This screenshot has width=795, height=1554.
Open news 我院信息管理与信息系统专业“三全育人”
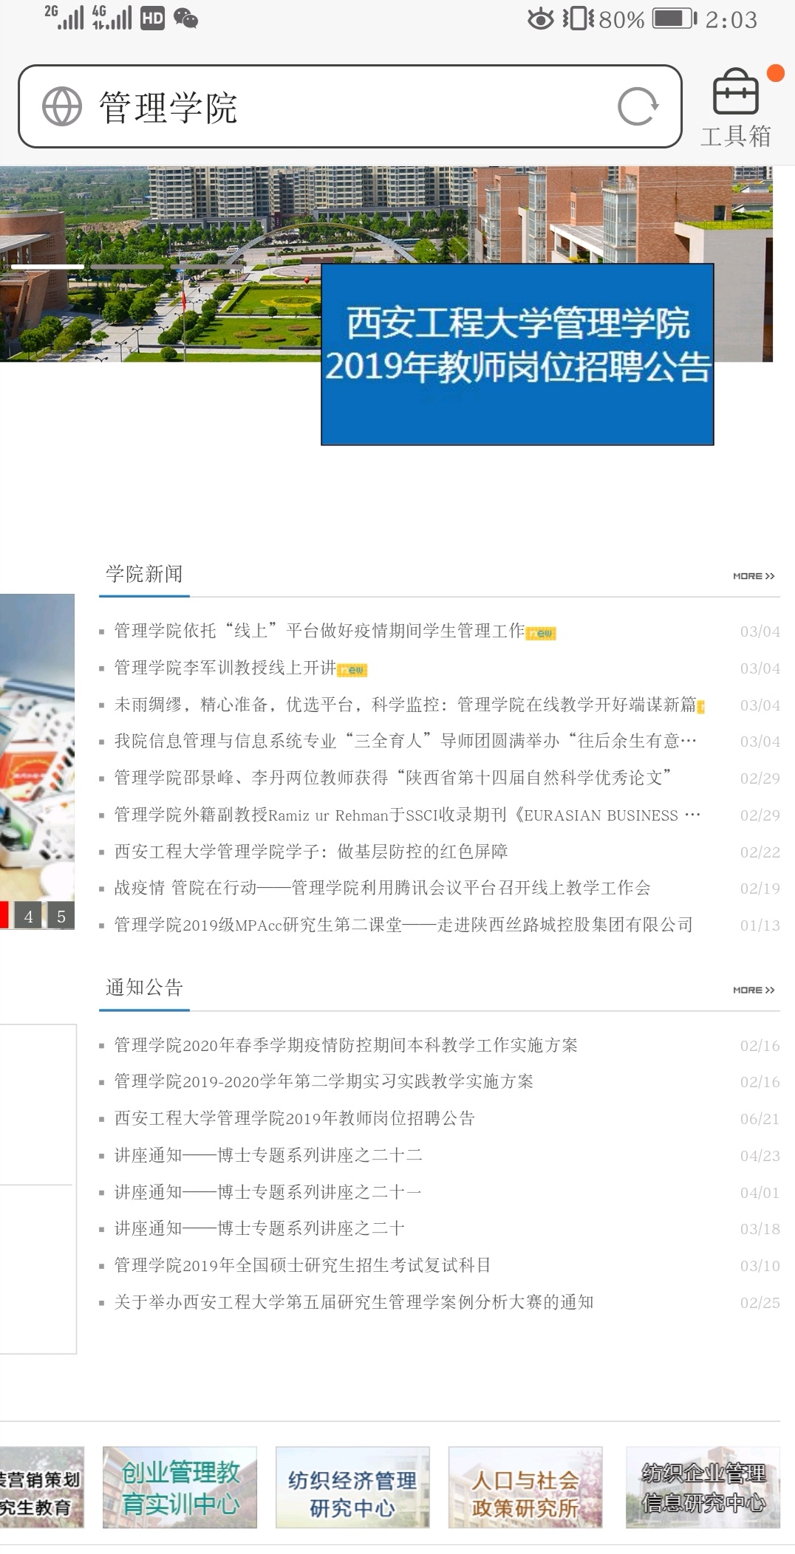406,741
